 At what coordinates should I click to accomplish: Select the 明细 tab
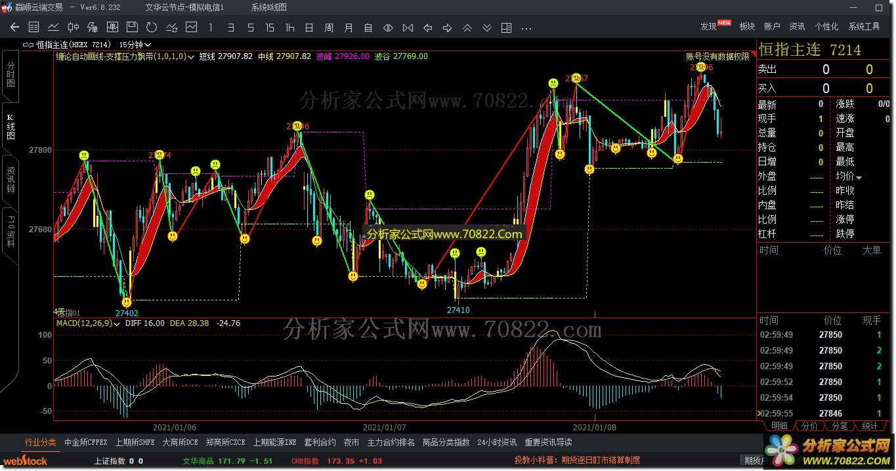pos(779,426)
